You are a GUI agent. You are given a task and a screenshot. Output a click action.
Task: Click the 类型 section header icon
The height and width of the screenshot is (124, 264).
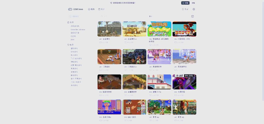[68, 22]
